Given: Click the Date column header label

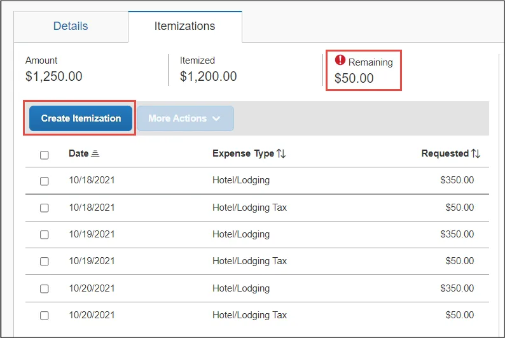Looking at the screenshot, I should point(79,153).
